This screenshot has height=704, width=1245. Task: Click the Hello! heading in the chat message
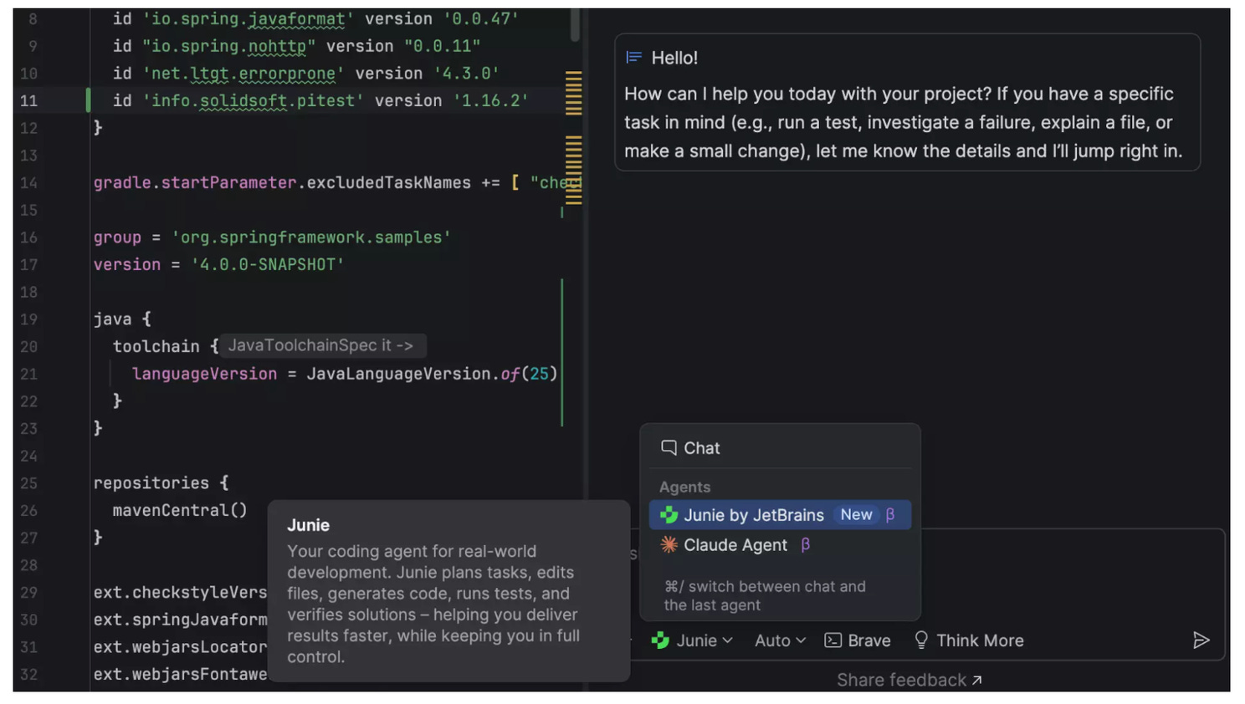tap(674, 58)
